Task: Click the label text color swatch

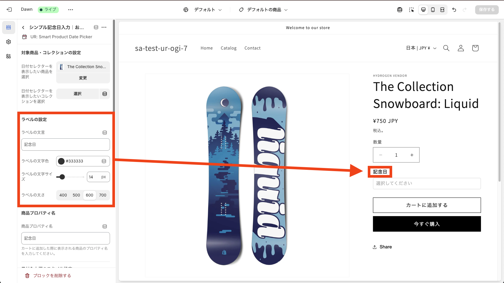Action: click(61, 161)
